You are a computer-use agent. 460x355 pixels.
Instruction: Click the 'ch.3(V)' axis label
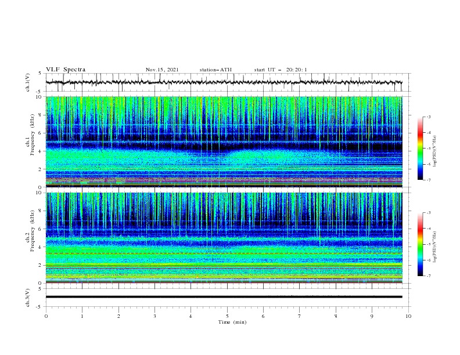coord(28,298)
